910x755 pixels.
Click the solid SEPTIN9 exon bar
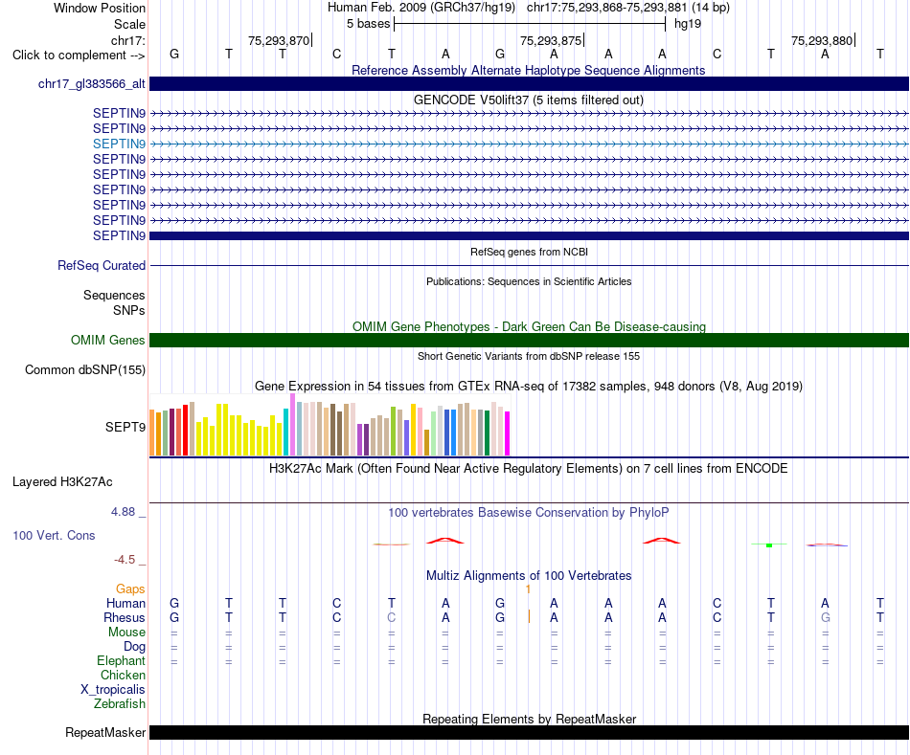coord(529,235)
